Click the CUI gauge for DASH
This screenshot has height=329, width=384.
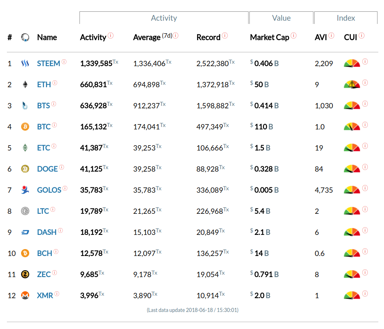pos(352,232)
